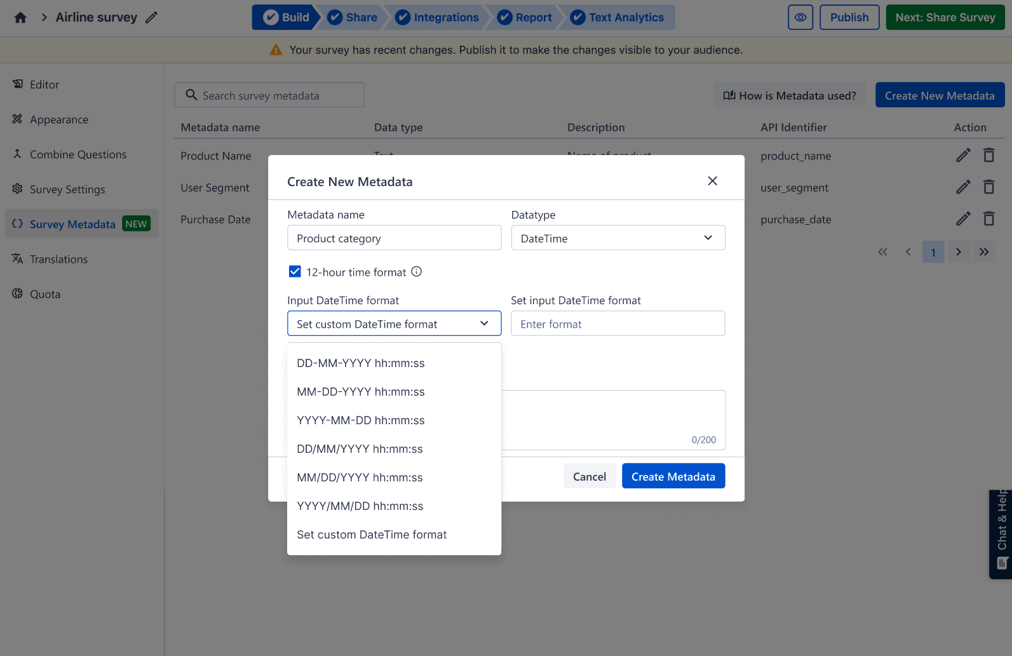
Task: Click the eye preview icon button
Action: [800, 18]
